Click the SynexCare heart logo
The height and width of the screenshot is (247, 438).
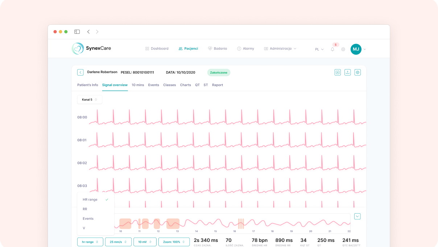click(78, 49)
